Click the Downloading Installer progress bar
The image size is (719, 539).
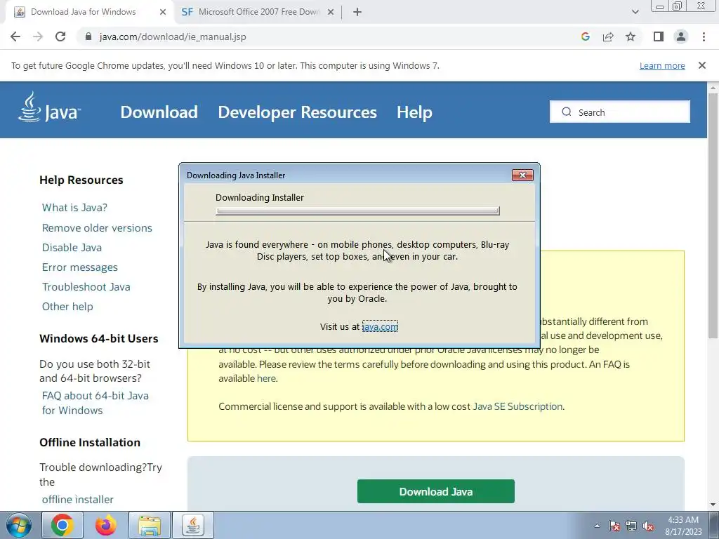(357, 211)
